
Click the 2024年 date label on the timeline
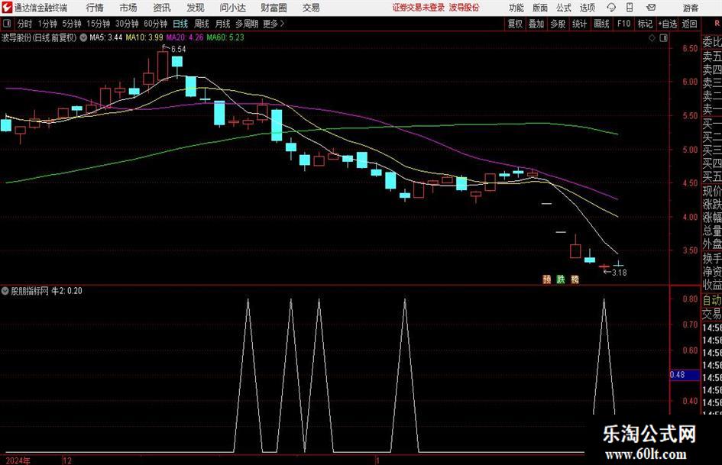(18, 460)
